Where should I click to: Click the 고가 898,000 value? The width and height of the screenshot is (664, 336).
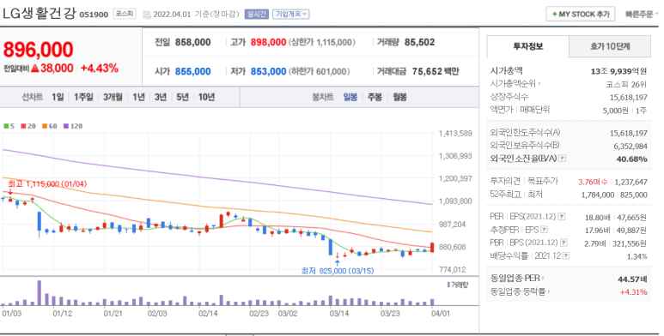[x=269, y=42]
